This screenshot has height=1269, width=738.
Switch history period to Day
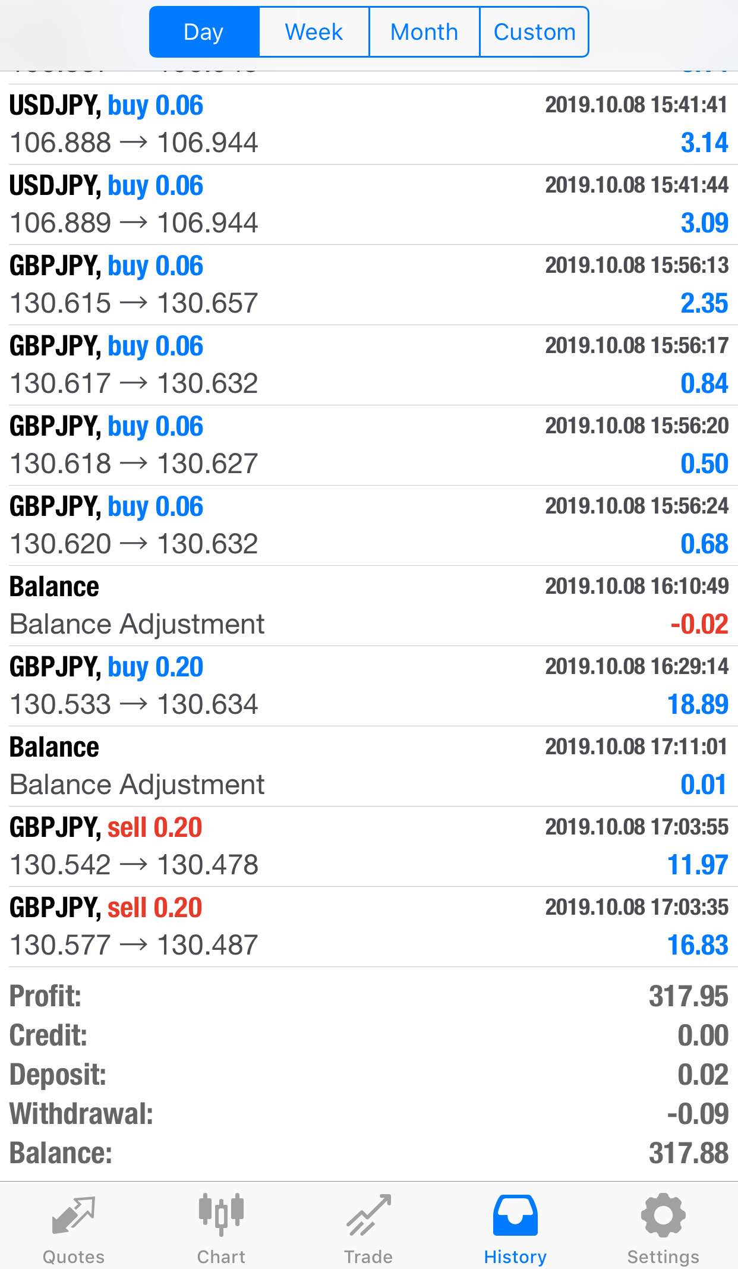(204, 32)
